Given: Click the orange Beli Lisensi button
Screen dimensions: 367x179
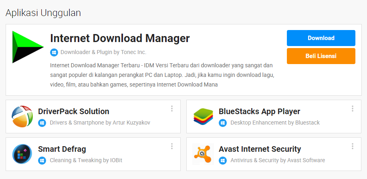Looking at the screenshot, I should point(321,56).
